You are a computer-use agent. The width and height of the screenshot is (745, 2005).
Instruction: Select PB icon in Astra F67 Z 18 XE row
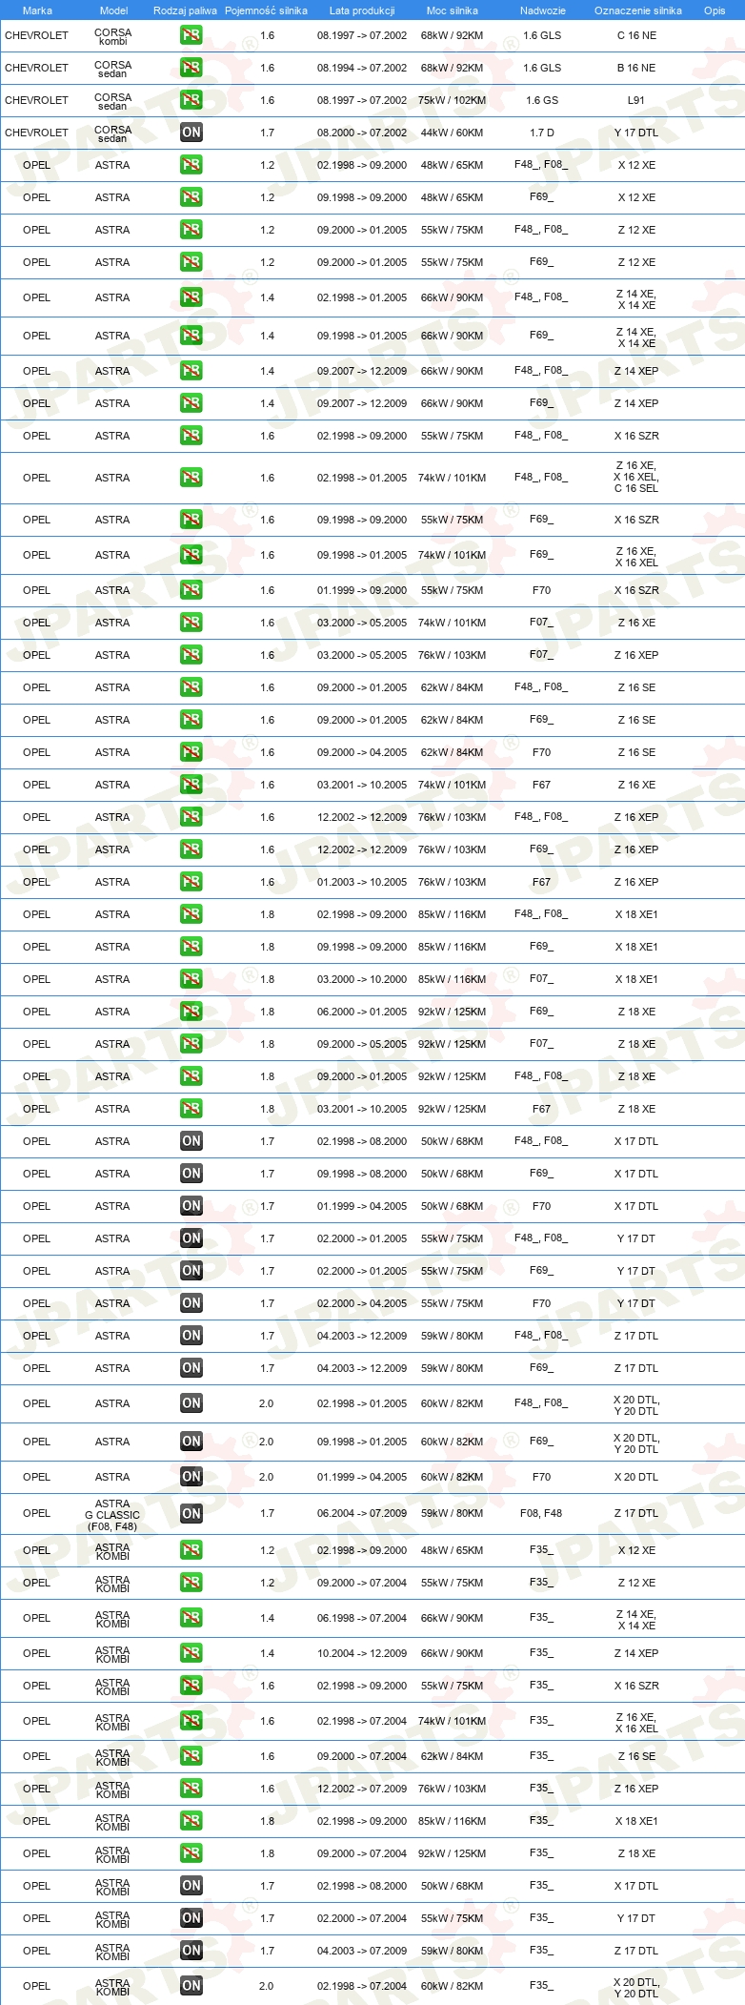coord(191,1109)
